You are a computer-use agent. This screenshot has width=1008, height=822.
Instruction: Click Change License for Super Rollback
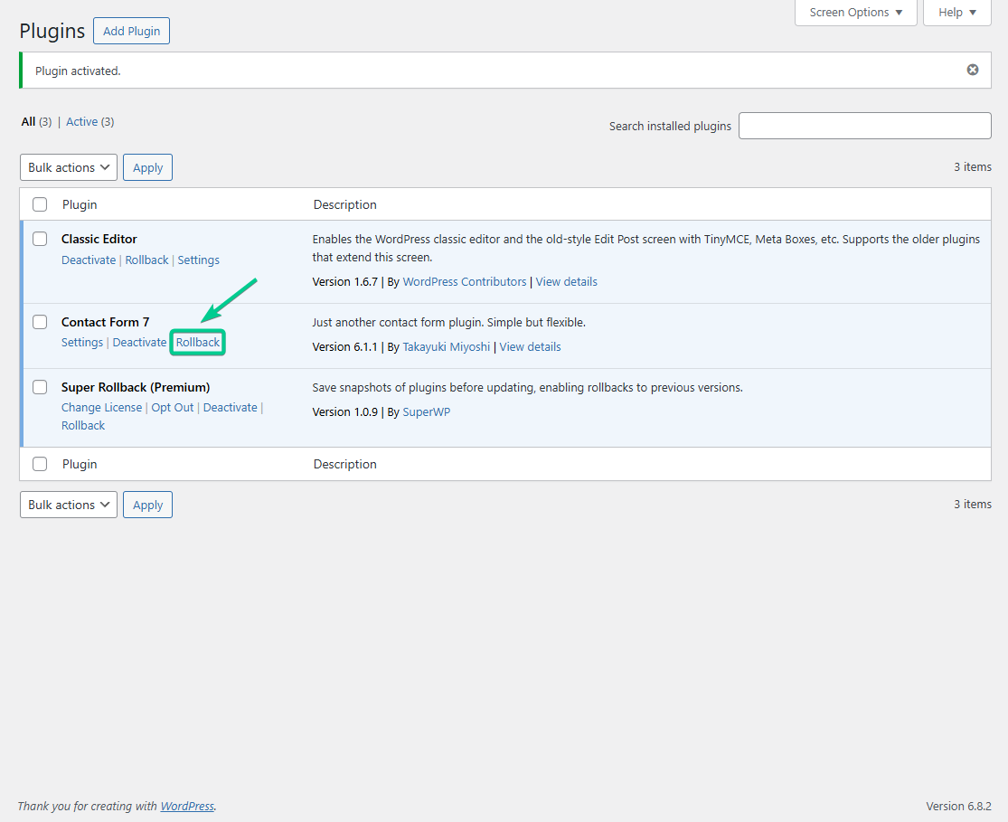point(101,407)
